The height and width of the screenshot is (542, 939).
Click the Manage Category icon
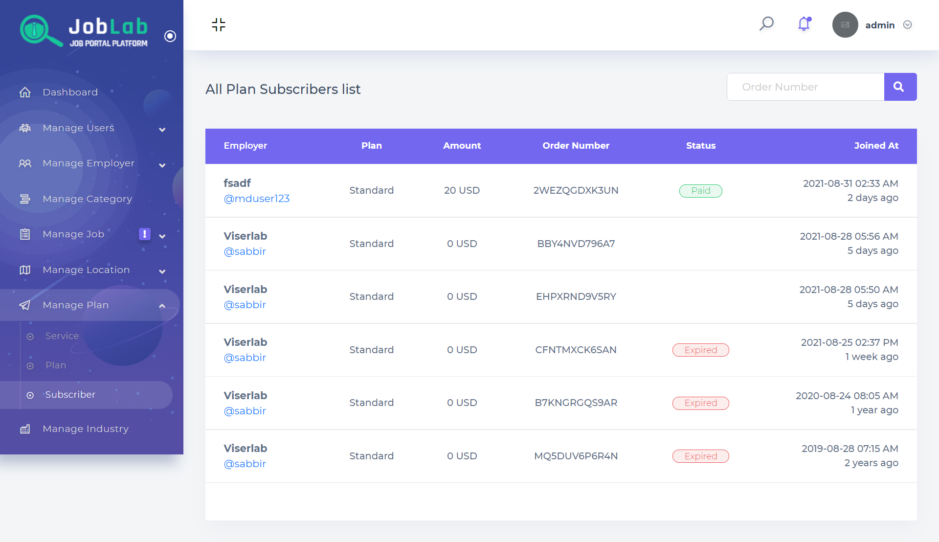25,199
